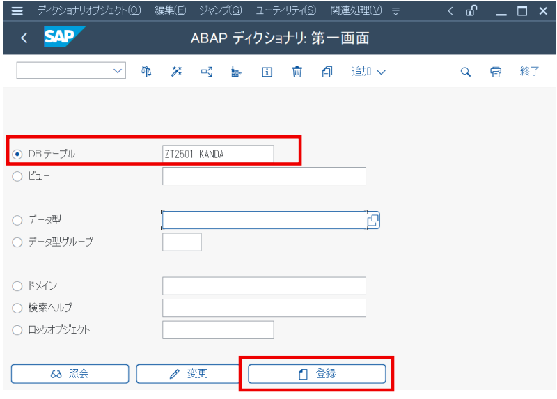Open the Where-used list icon
557x399 pixels.
[206, 72]
